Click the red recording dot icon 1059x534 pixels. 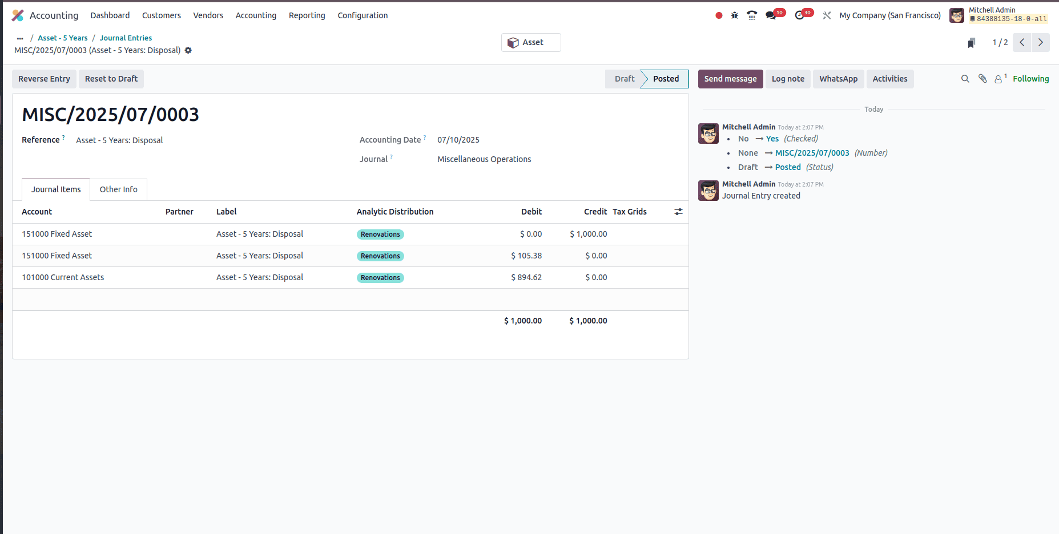tap(719, 15)
